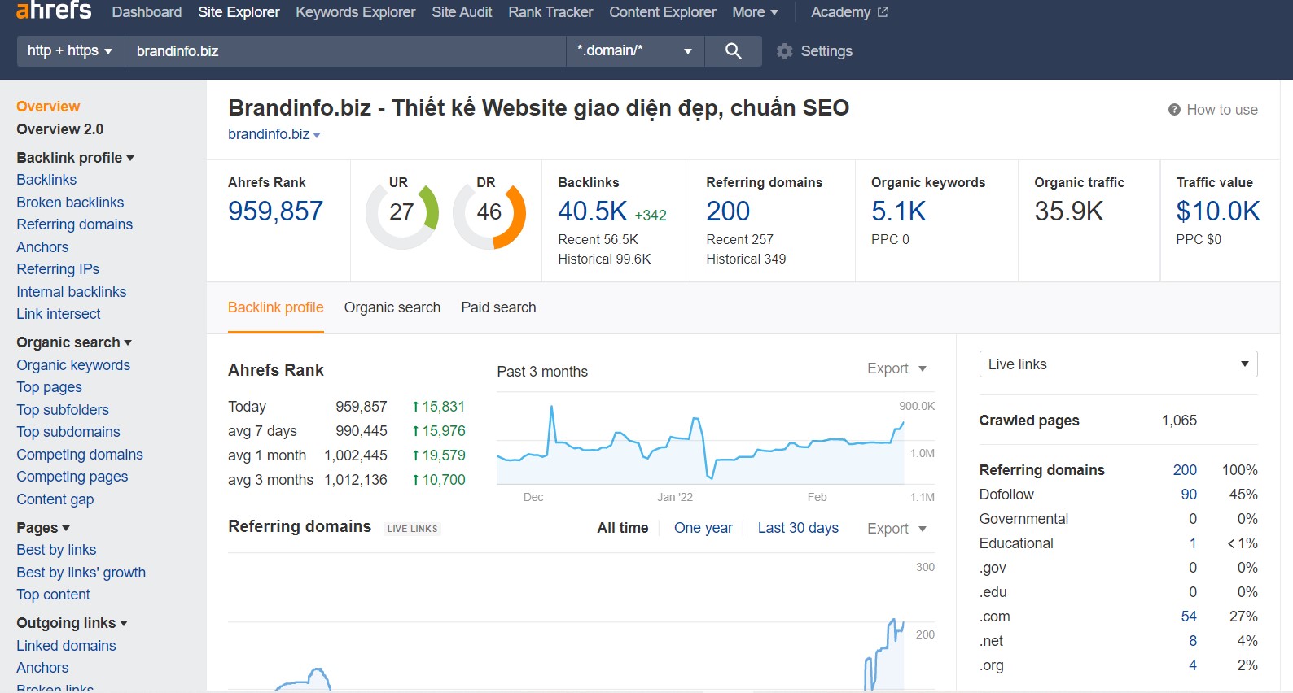
Task: Select Last 30 days range
Action: [798, 528]
